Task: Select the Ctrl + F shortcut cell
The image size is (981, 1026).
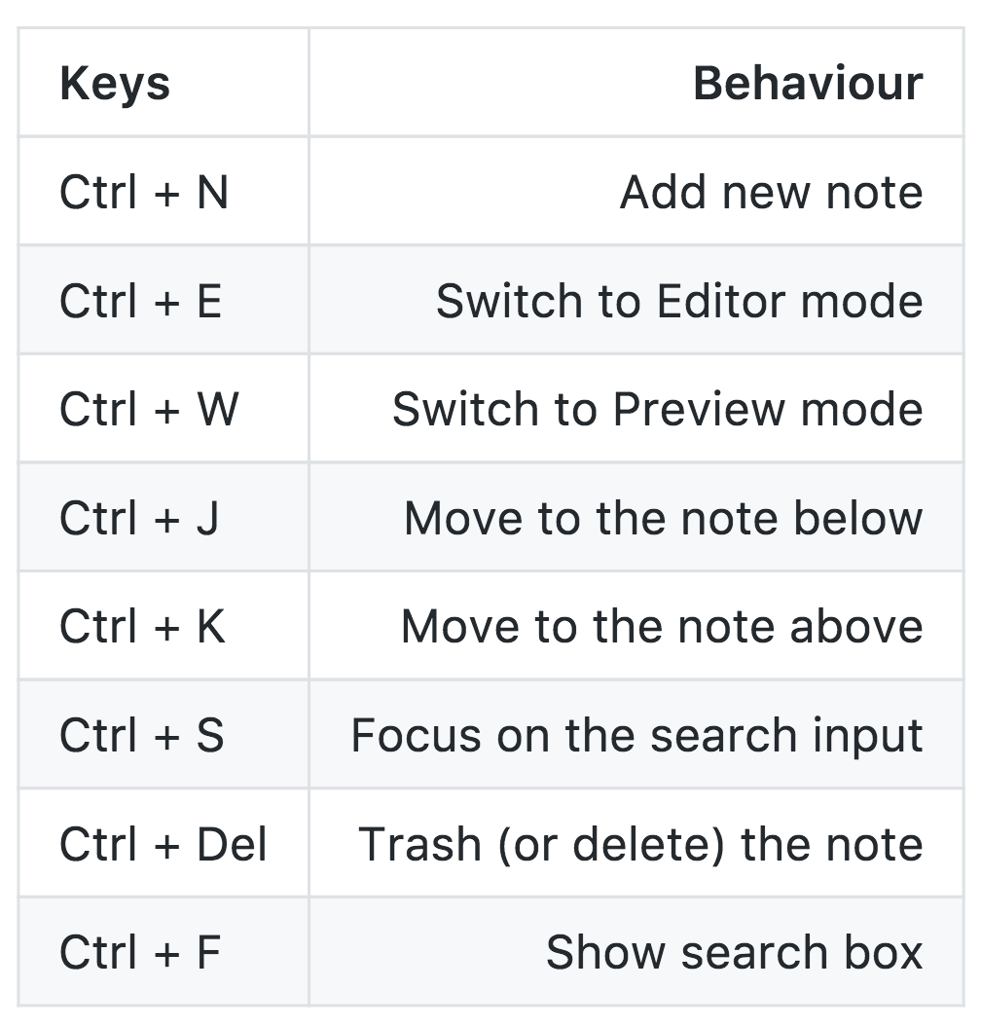Action: [x=140, y=951]
